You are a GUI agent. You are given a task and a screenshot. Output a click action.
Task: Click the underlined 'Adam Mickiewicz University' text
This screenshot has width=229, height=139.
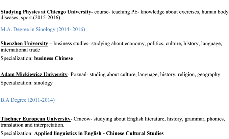click(34, 74)
